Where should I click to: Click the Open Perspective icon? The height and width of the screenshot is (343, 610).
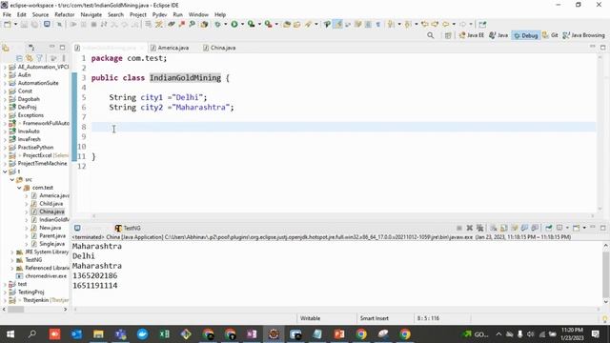[448, 35]
